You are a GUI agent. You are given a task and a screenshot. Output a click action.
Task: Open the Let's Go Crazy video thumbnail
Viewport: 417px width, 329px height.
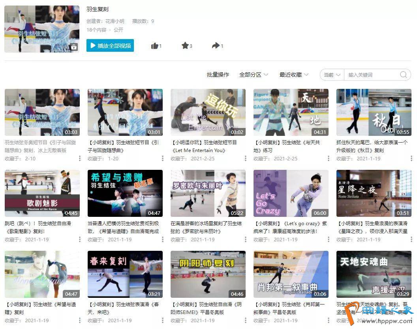(x=291, y=193)
